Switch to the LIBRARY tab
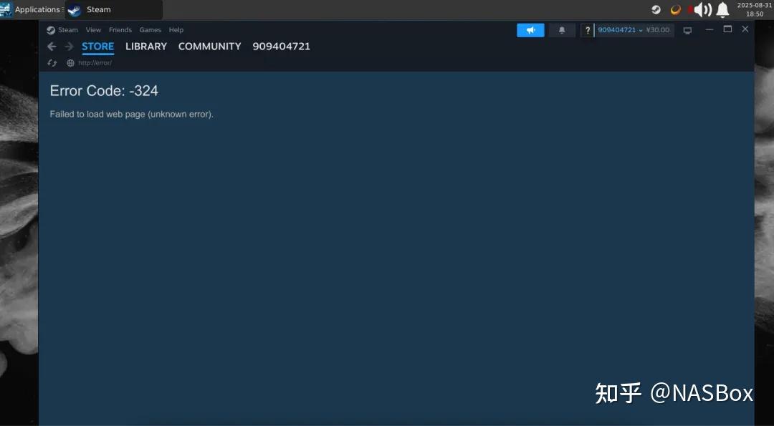The height and width of the screenshot is (426, 774). 146,46
